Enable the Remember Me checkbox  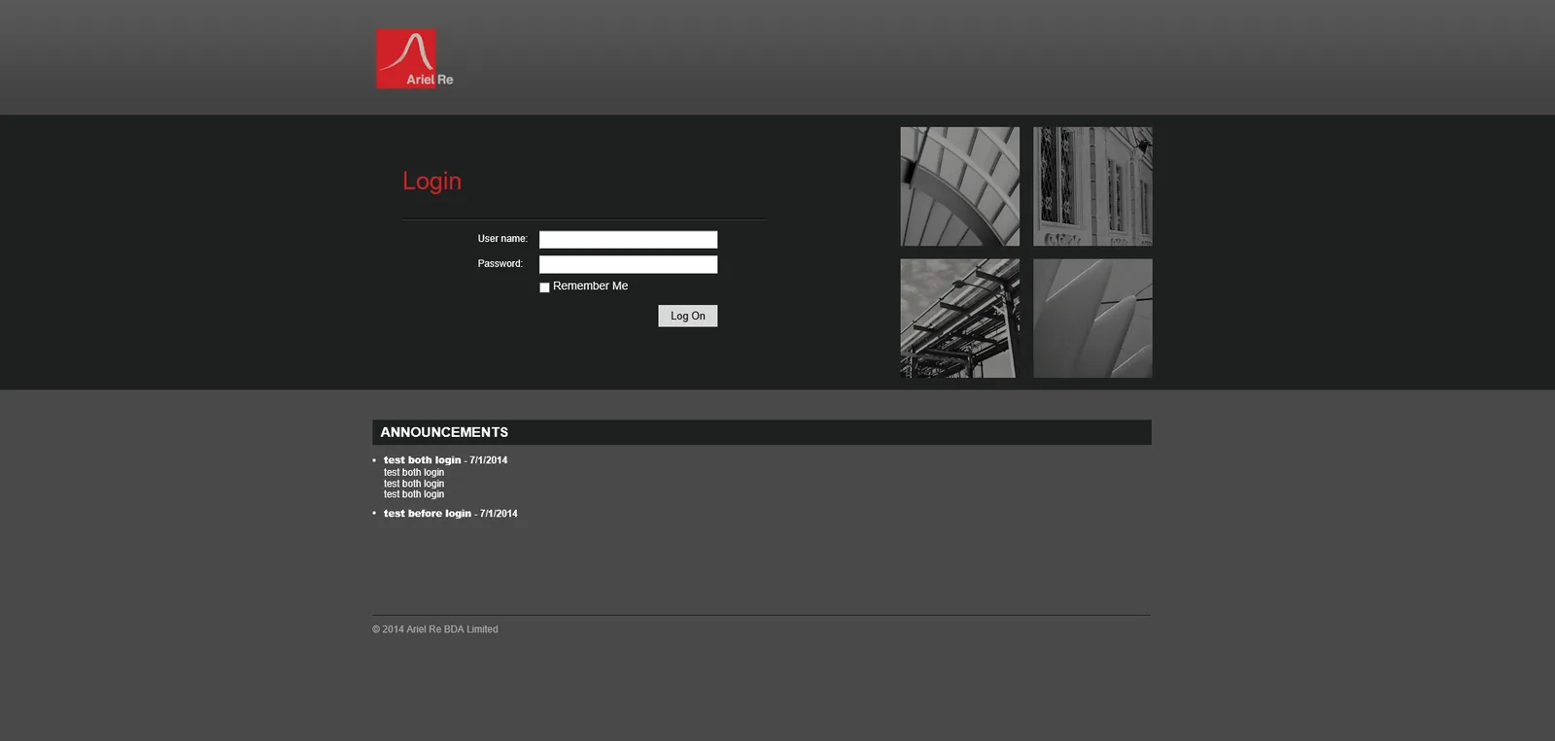tap(544, 287)
